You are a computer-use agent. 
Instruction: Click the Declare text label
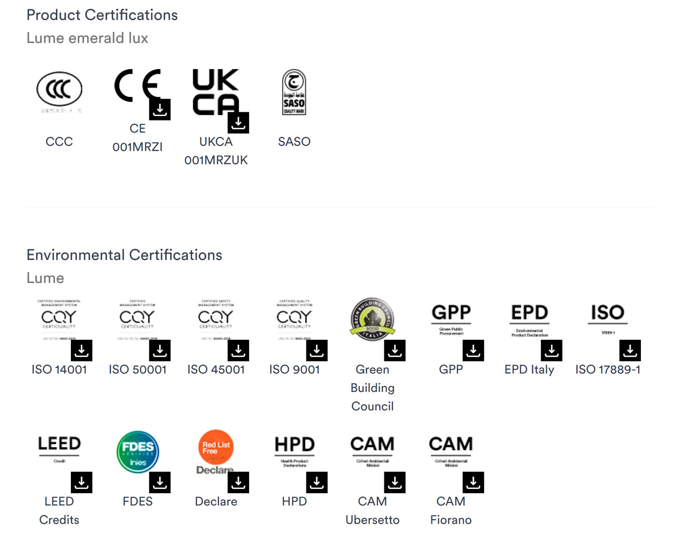point(216,502)
